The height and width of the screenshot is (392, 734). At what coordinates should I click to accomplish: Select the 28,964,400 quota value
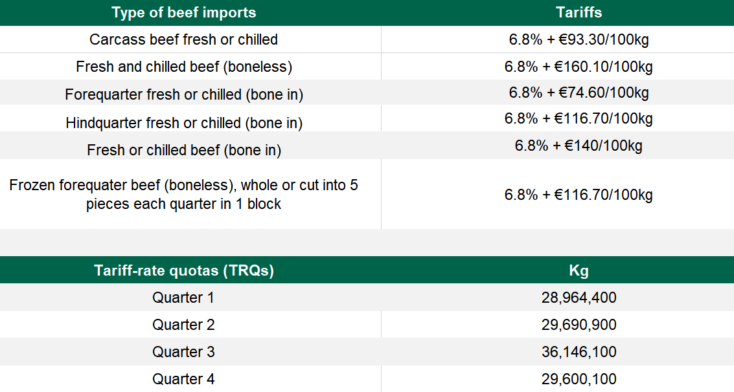point(579,298)
